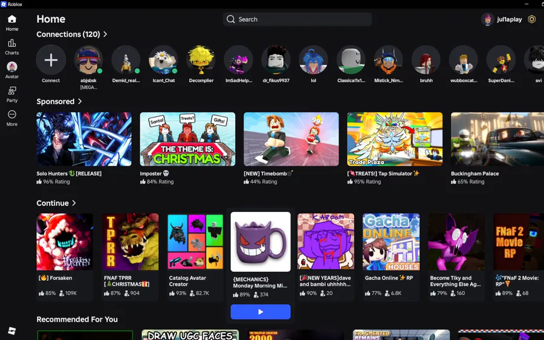Play Monday Morning Misery with blue play button
Viewport: 544px width, 340px height.
pos(261,312)
